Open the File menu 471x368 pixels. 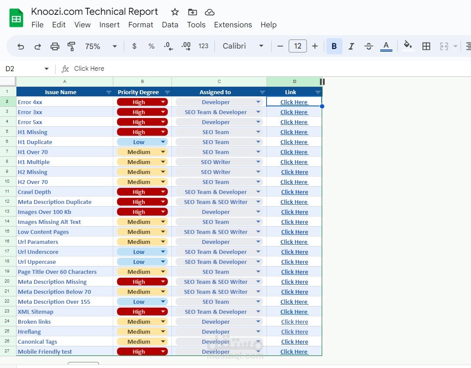37,25
